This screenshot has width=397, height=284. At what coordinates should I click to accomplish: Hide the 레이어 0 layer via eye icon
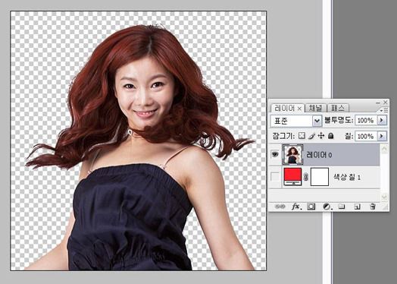275,154
